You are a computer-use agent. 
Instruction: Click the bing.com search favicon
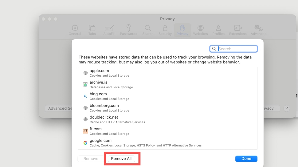(x=85, y=96)
